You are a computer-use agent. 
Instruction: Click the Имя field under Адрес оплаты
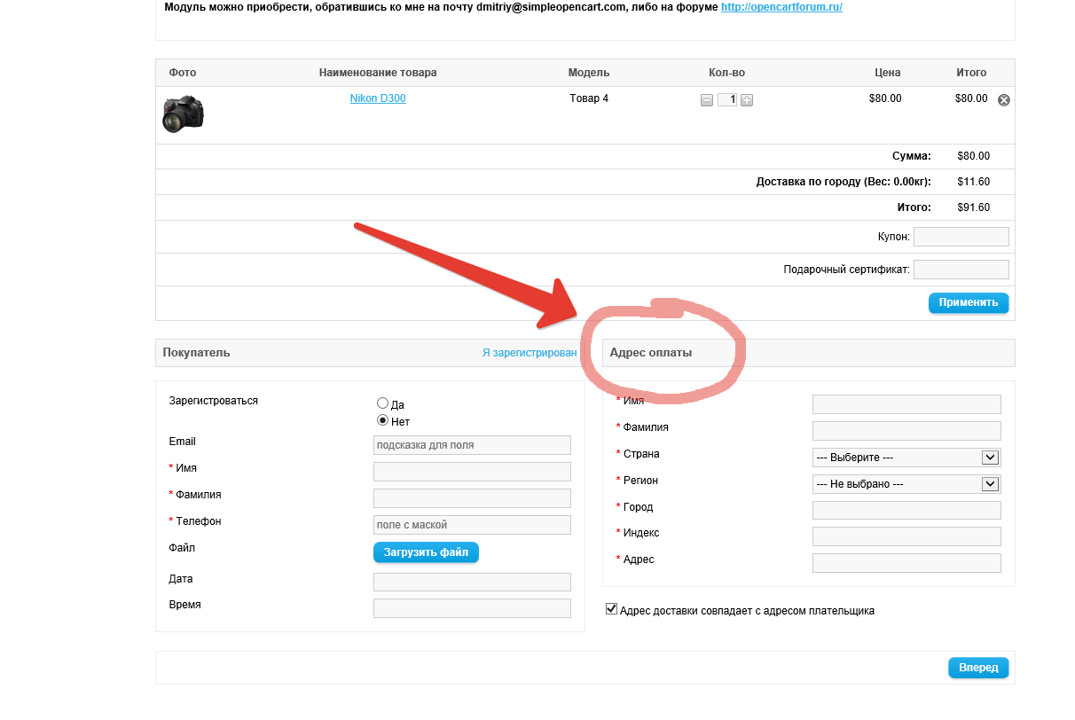click(906, 404)
